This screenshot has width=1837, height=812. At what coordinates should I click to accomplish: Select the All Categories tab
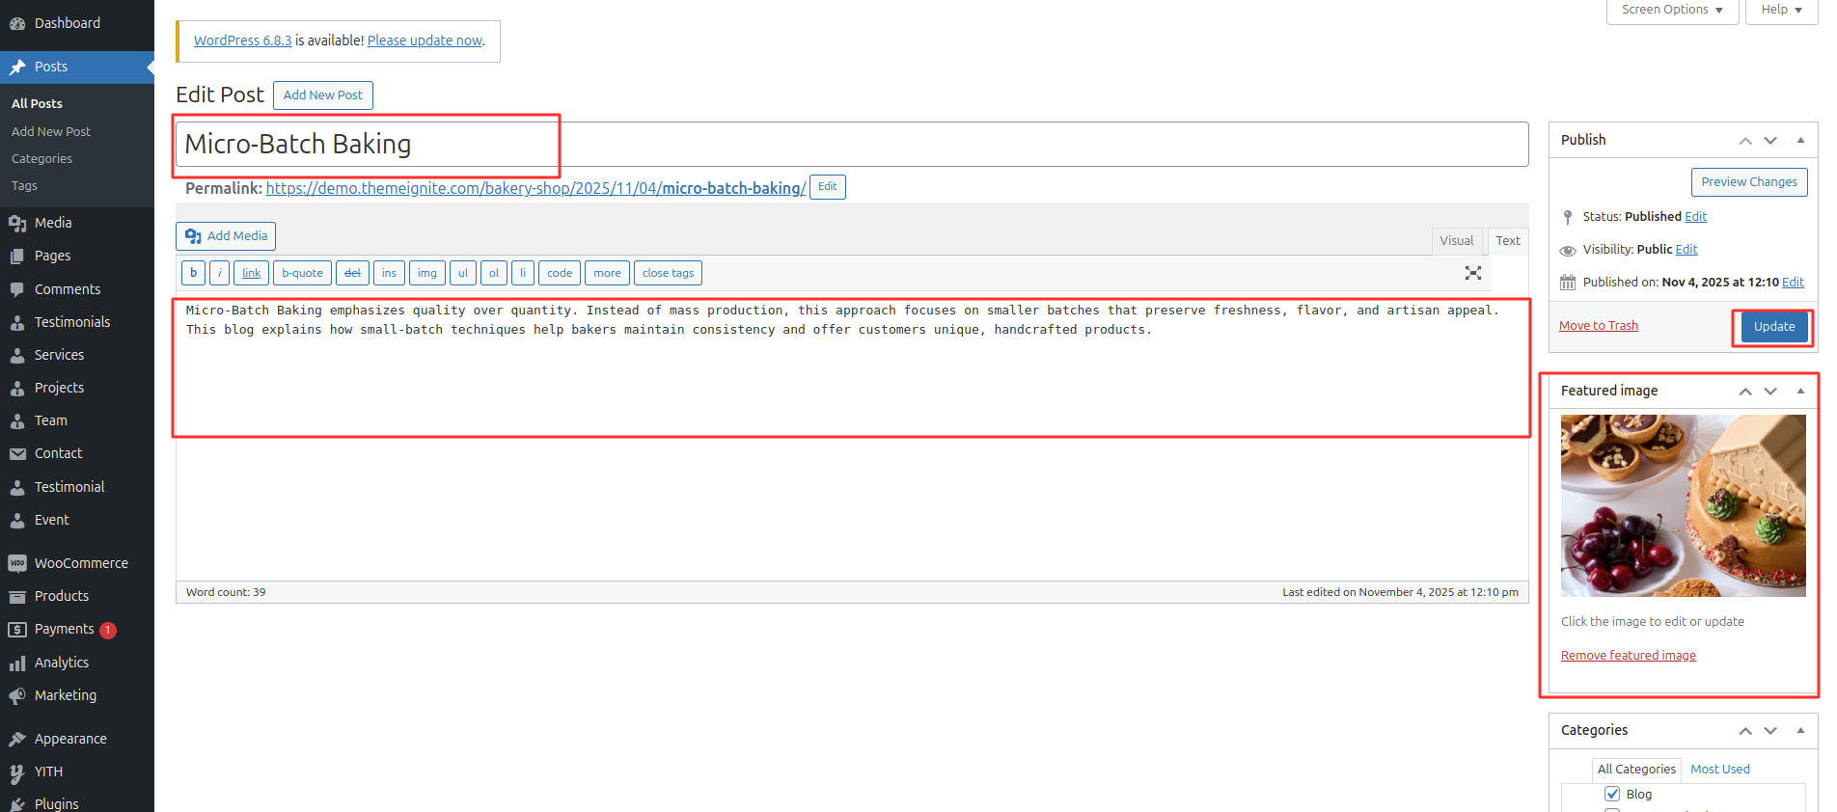point(1636,770)
